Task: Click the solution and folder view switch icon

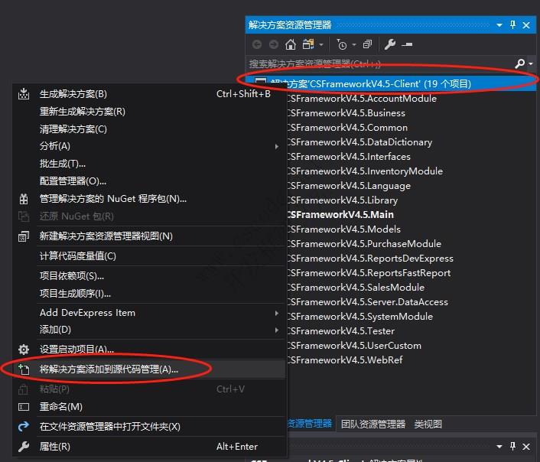Action: (309, 44)
